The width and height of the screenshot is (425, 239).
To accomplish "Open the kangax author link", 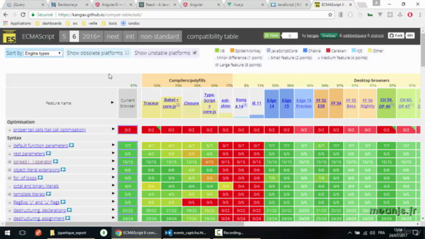I will (x=313, y=35).
